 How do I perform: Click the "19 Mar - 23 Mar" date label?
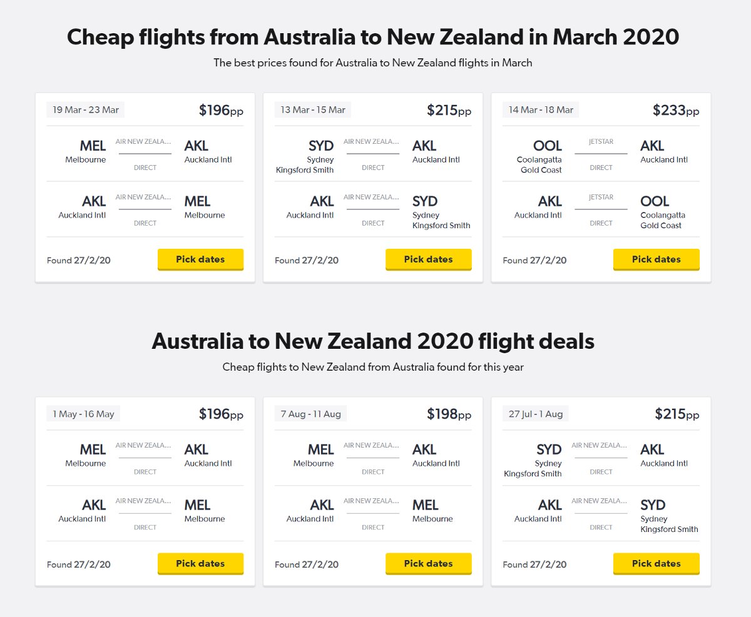click(86, 110)
